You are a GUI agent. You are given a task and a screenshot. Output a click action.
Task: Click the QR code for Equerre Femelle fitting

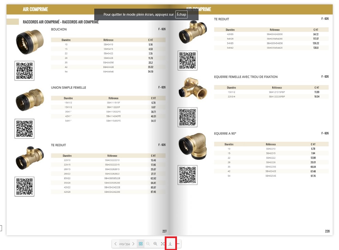pos(187,117)
